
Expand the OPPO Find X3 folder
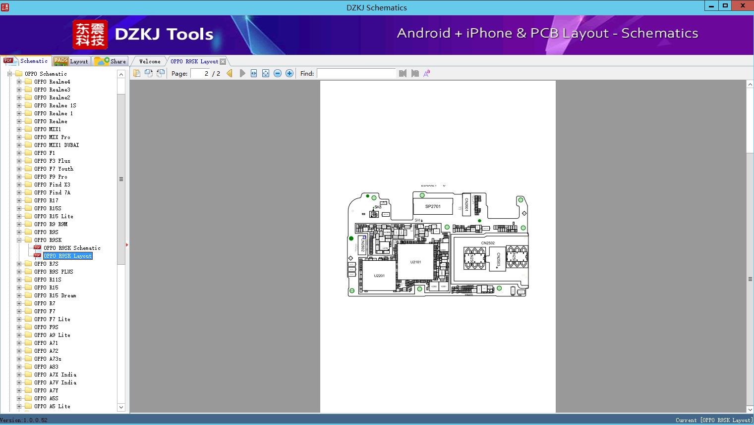(x=19, y=185)
